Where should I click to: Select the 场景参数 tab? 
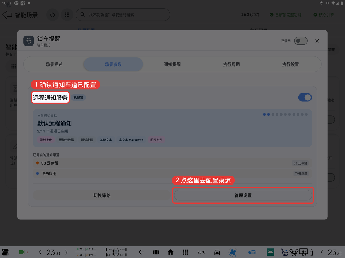point(113,64)
